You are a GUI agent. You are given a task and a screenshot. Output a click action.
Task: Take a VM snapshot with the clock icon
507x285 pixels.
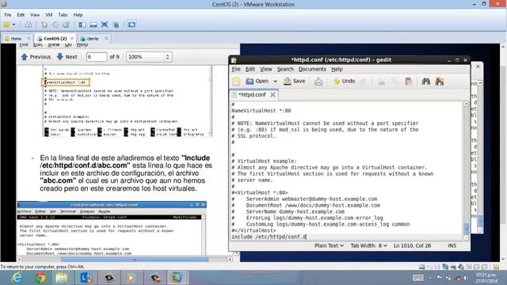click(44, 25)
